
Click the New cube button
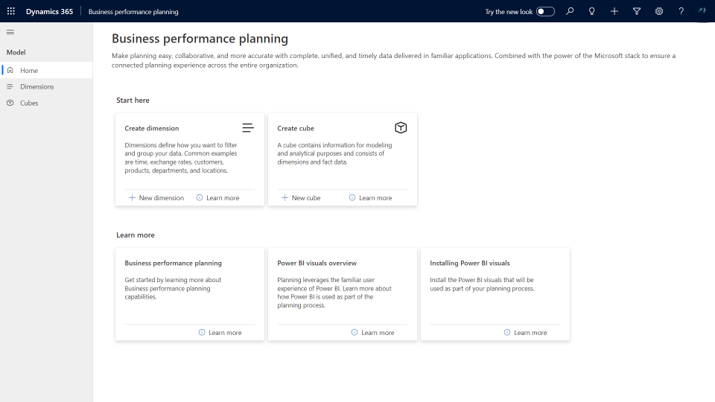pyautogui.click(x=301, y=198)
